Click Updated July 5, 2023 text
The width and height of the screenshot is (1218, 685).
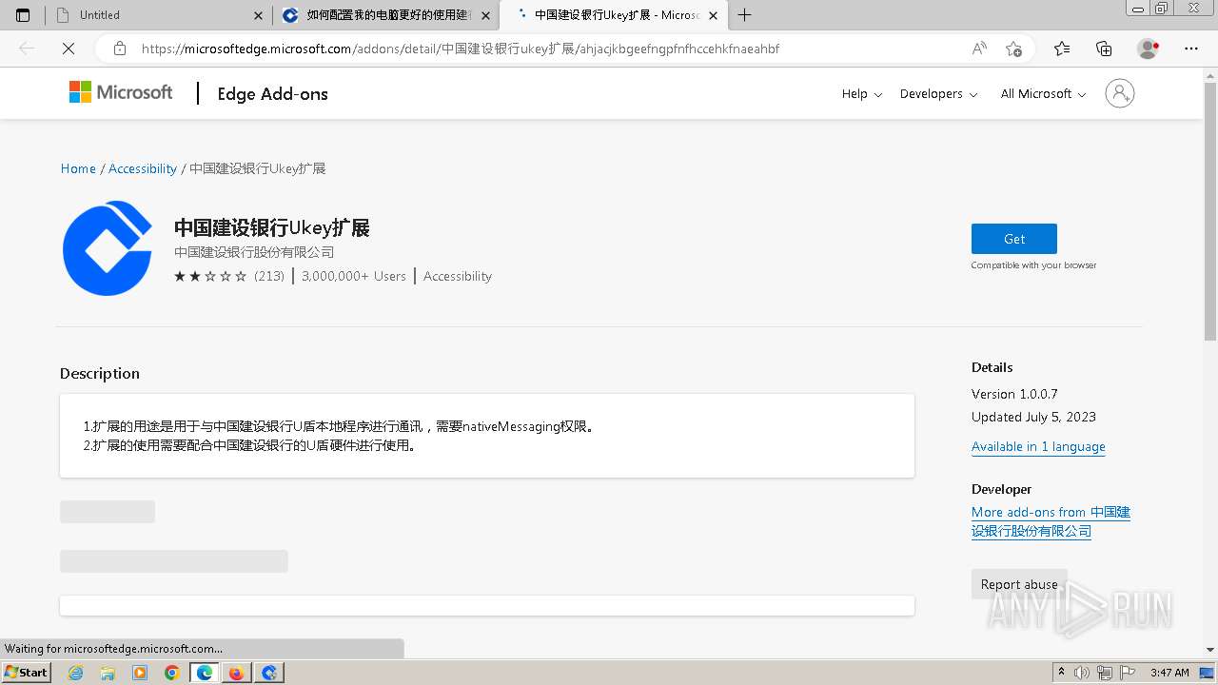(1033, 417)
